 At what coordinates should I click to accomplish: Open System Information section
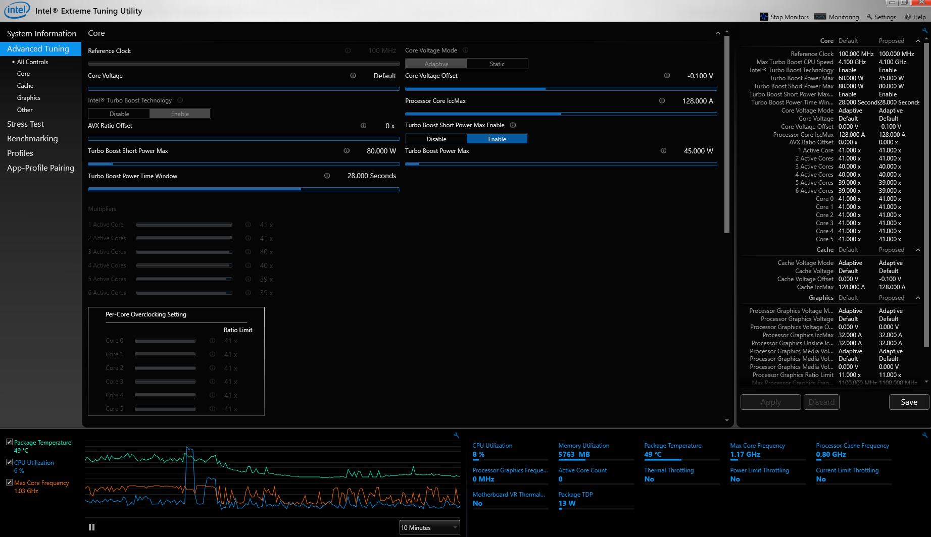point(41,34)
